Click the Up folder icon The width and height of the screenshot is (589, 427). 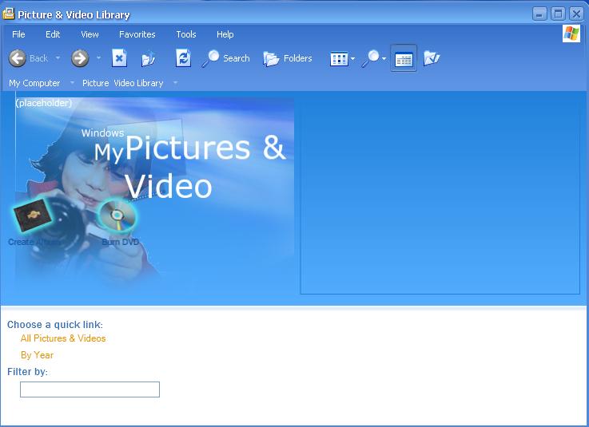149,58
